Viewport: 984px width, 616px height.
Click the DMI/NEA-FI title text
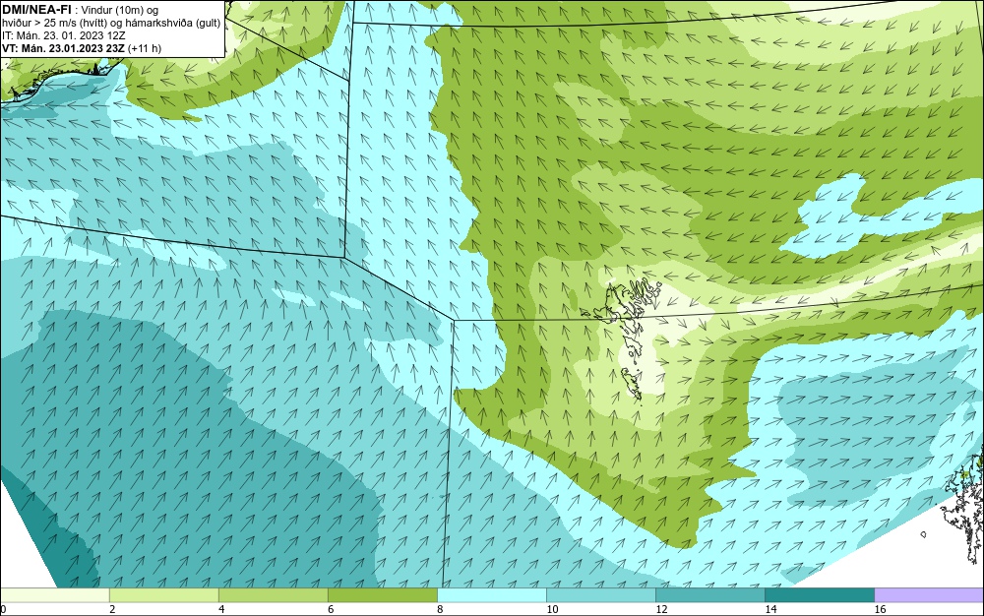(x=36, y=10)
